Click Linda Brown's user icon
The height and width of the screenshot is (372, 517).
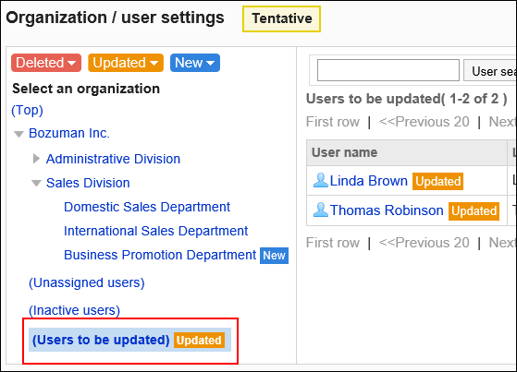321,180
